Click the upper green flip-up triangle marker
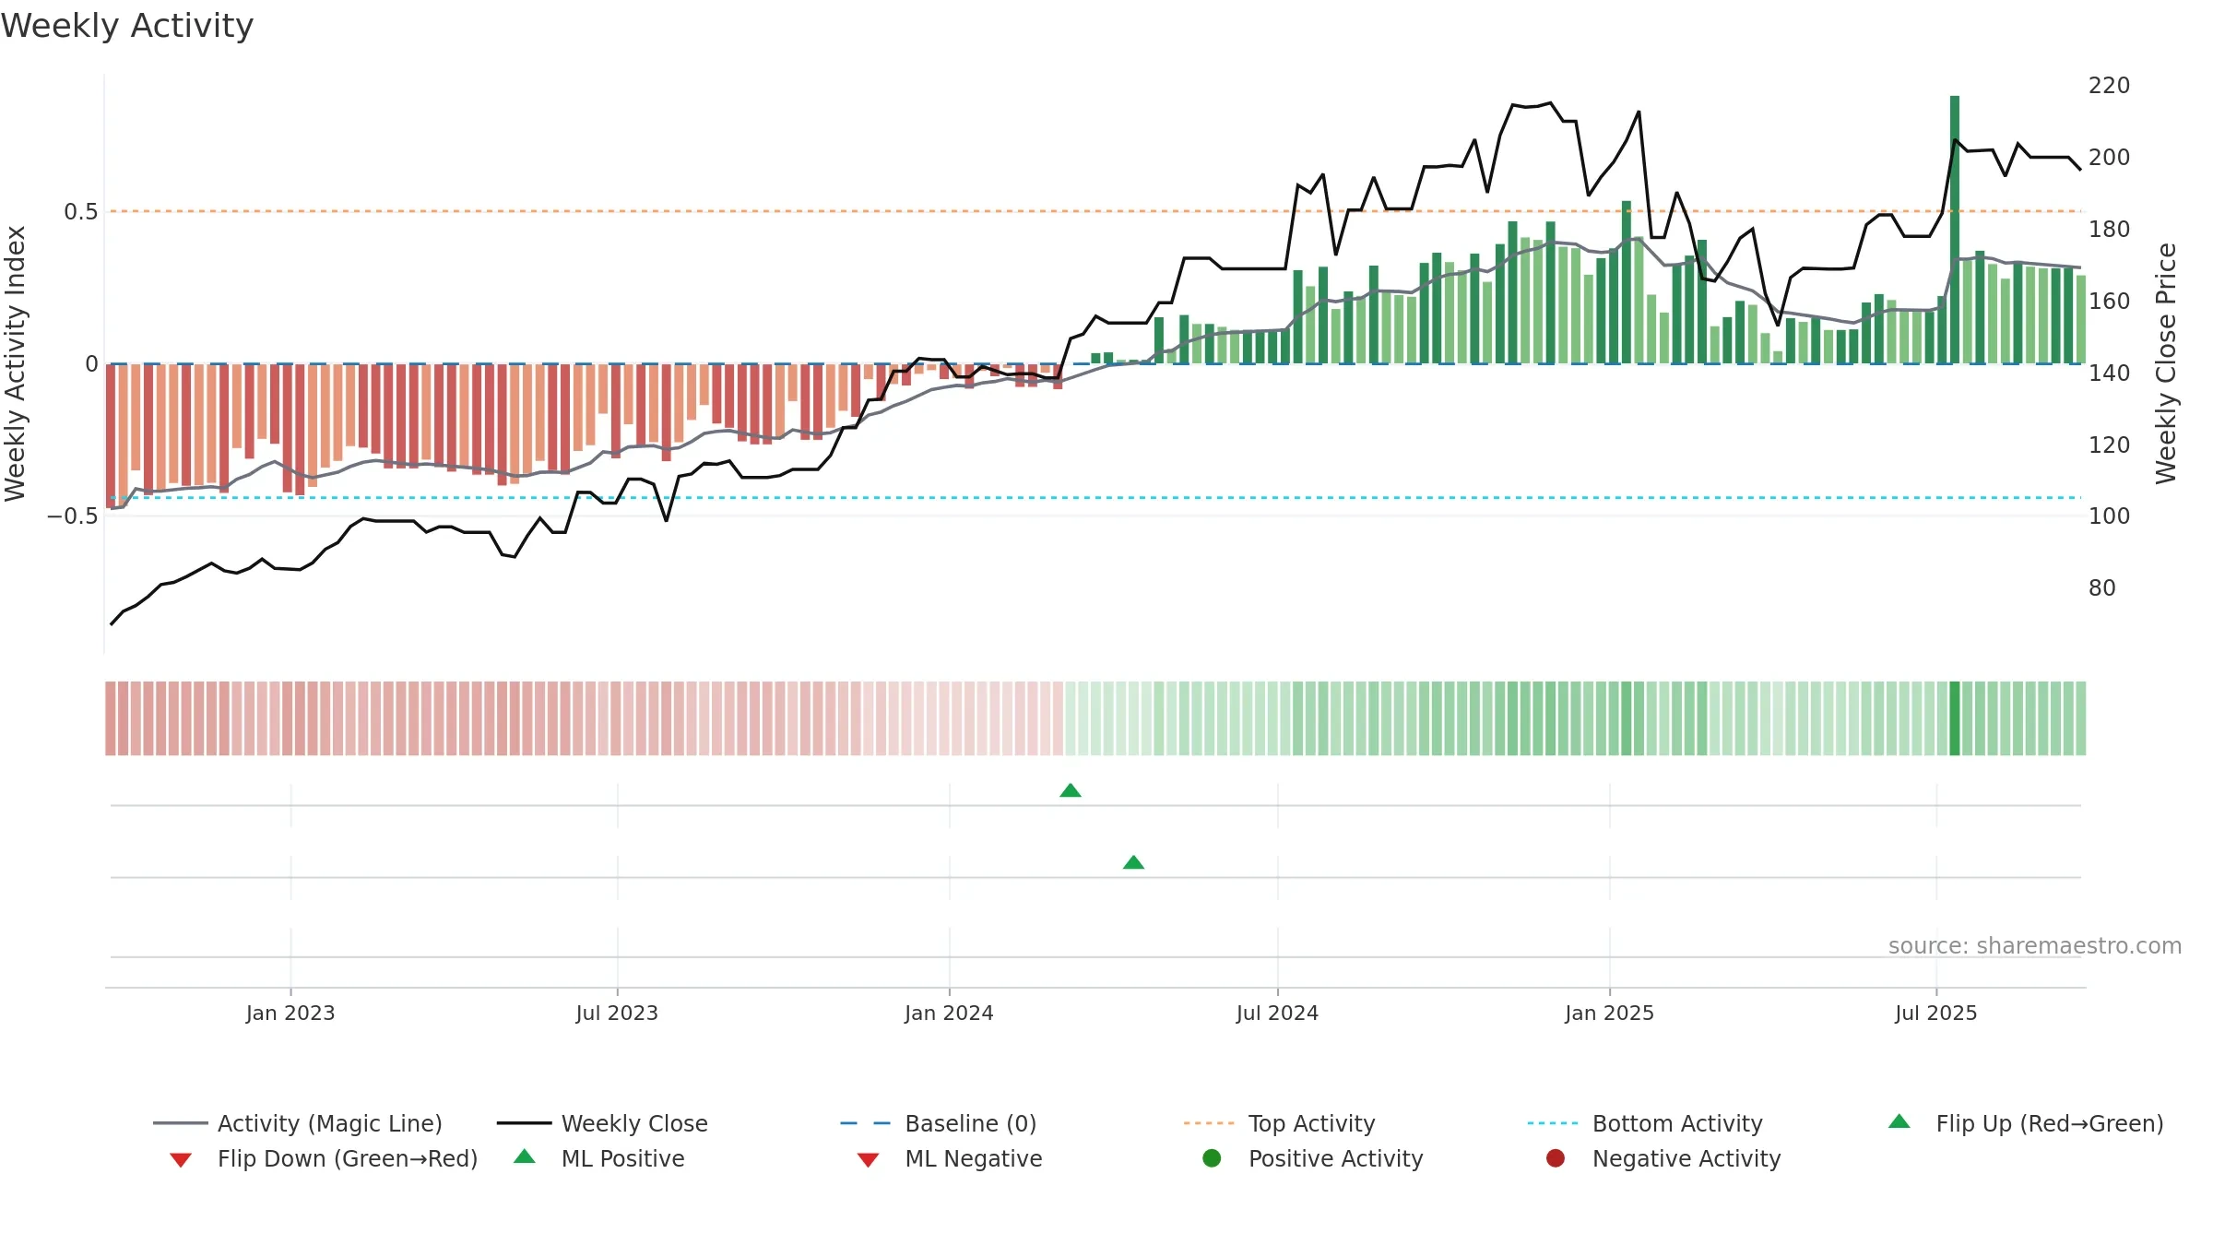Viewport: 2213px width, 1245px height. [1071, 790]
